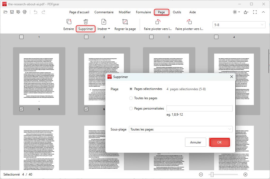The height and width of the screenshot is (179, 270).
Task: Enable the checkbox for page 1
Action: coord(21,37)
